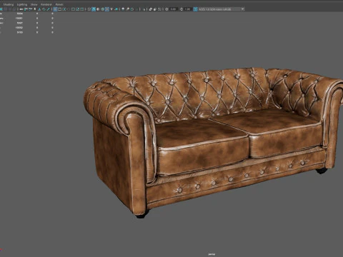The image size is (343, 257).
Task: Click the Gamma value field 1.00
Action: pyautogui.click(x=187, y=9)
